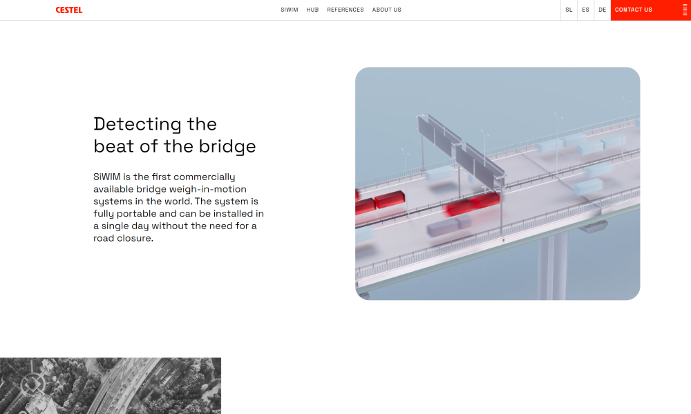Click the Cestel logo in the header
Viewport: 691px width, 414px height.
pos(69,10)
